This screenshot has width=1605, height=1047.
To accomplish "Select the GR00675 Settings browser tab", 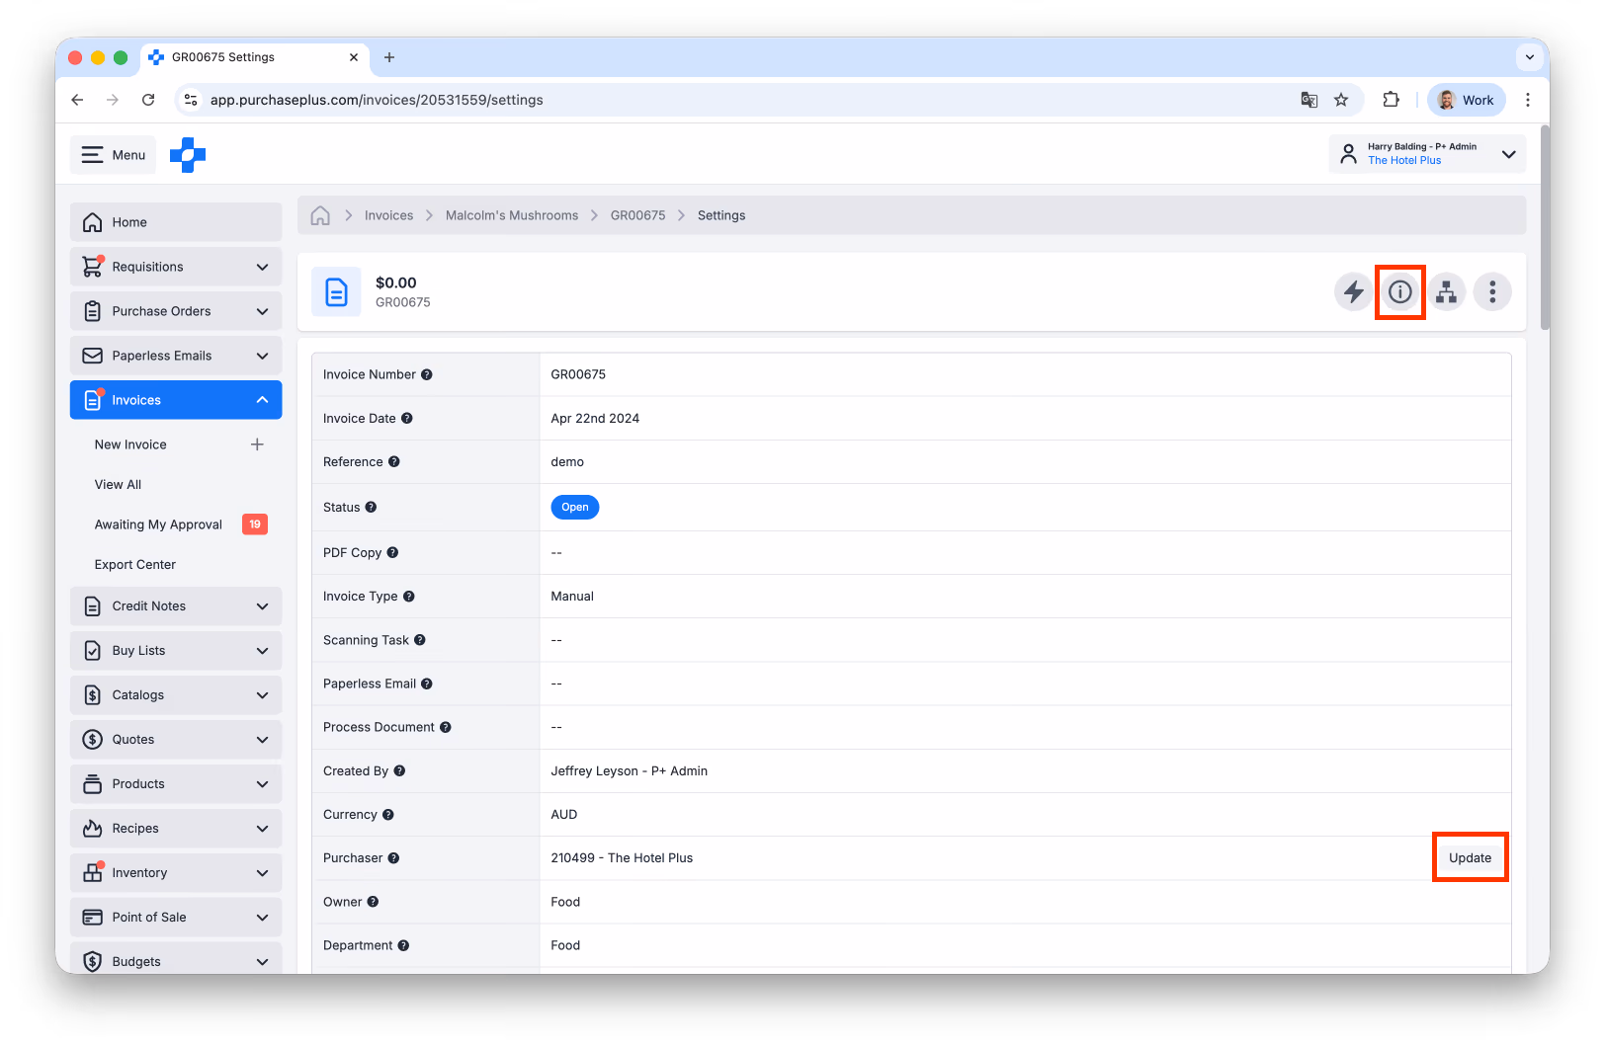I will [255, 57].
